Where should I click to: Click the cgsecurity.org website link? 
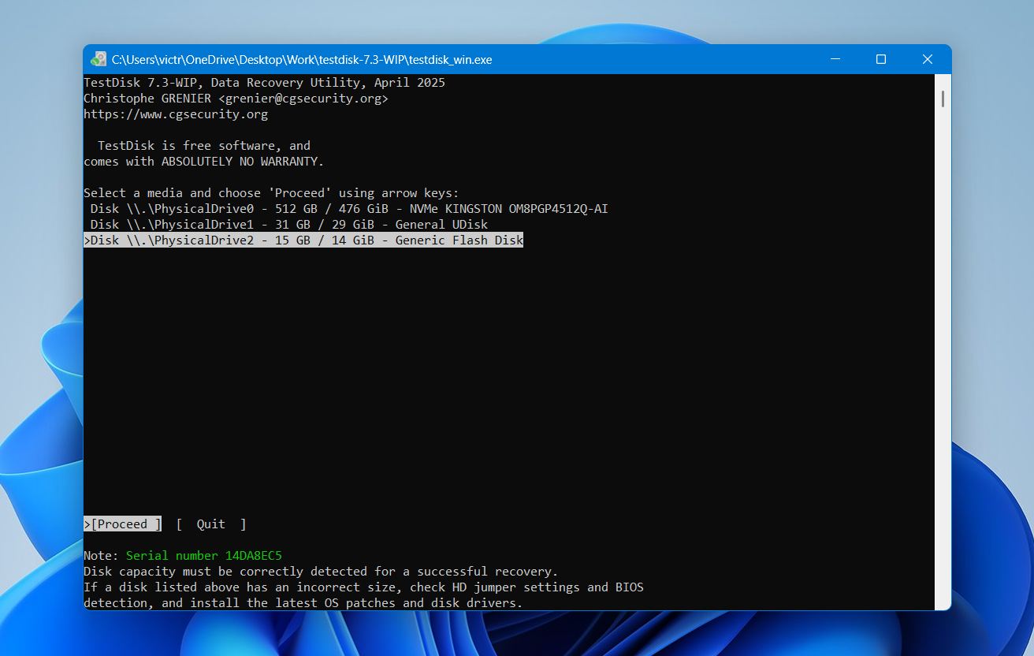click(177, 114)
